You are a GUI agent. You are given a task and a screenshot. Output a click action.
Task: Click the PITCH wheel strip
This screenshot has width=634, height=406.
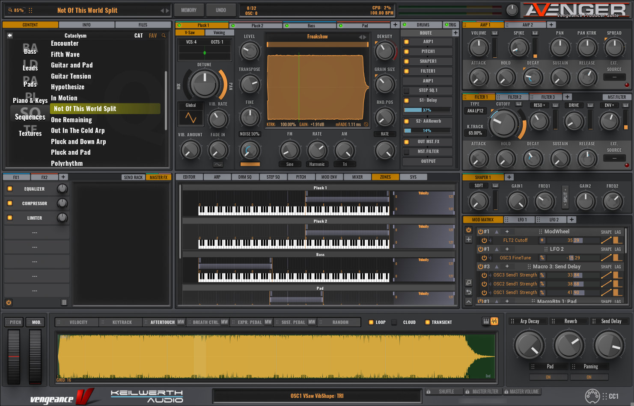pos(14,356)
